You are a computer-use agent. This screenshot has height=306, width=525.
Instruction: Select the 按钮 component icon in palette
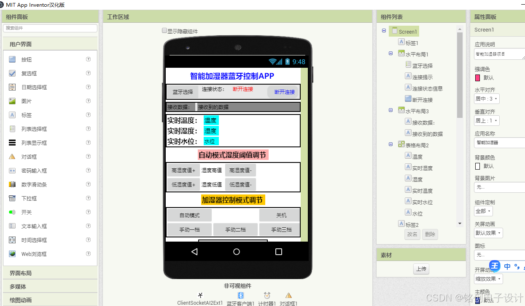tap(12, 59)
